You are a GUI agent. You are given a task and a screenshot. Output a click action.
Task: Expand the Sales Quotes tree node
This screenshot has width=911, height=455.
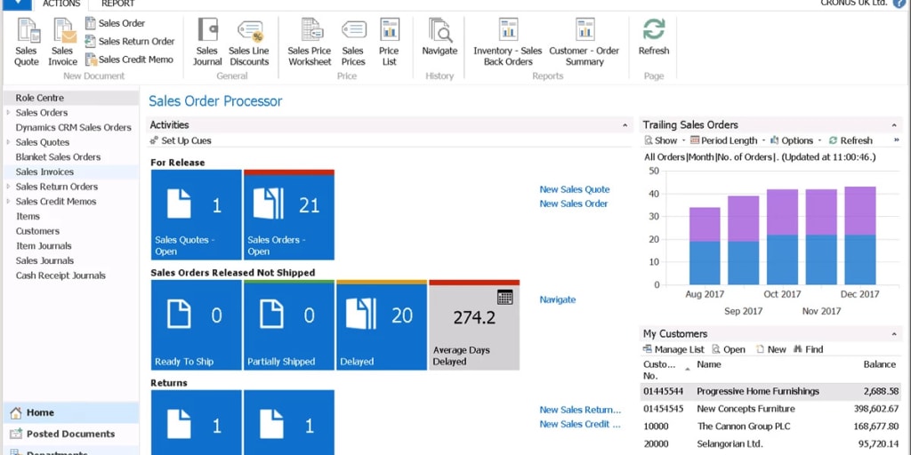tap(8, 142)
